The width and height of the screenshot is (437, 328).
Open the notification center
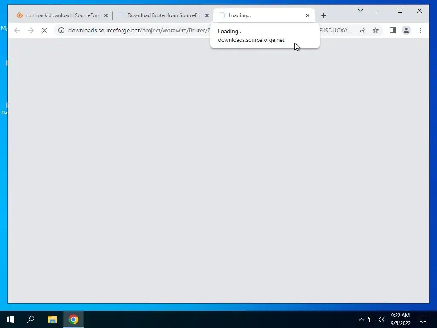pos(423,319)
